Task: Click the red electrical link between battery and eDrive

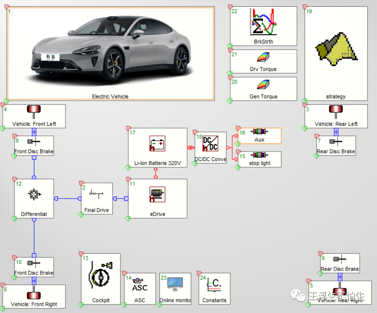Action: coord(156,173)
